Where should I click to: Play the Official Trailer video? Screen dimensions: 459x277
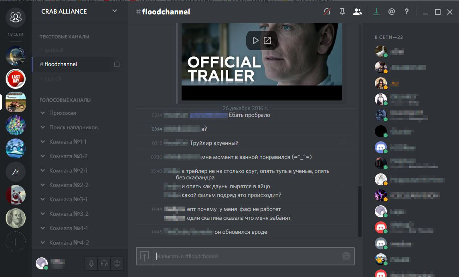tap(255, 40)
